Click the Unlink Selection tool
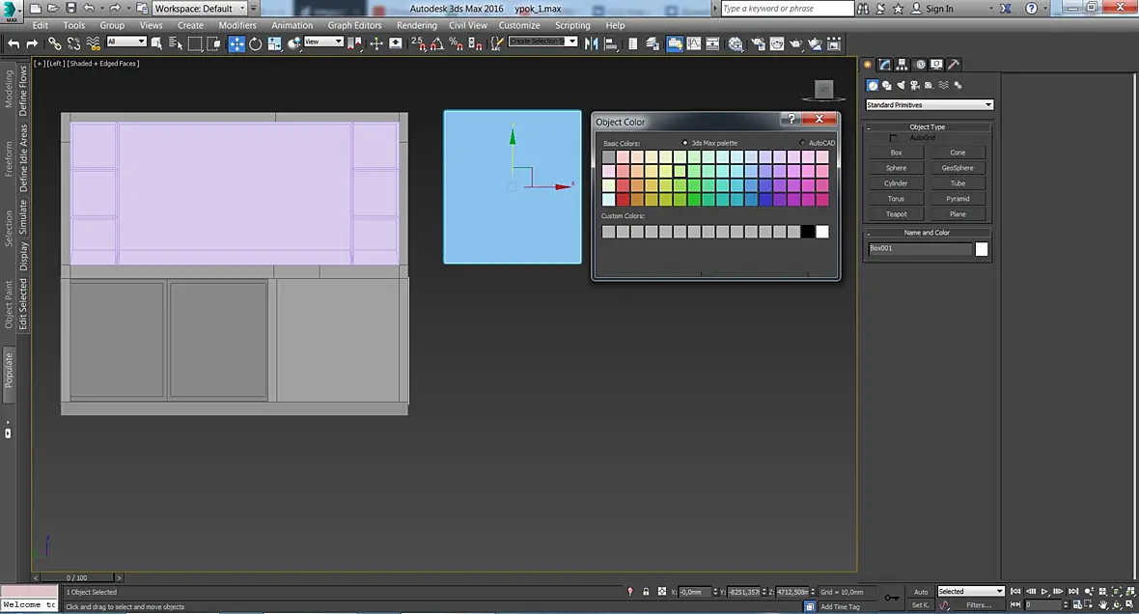 73,43
